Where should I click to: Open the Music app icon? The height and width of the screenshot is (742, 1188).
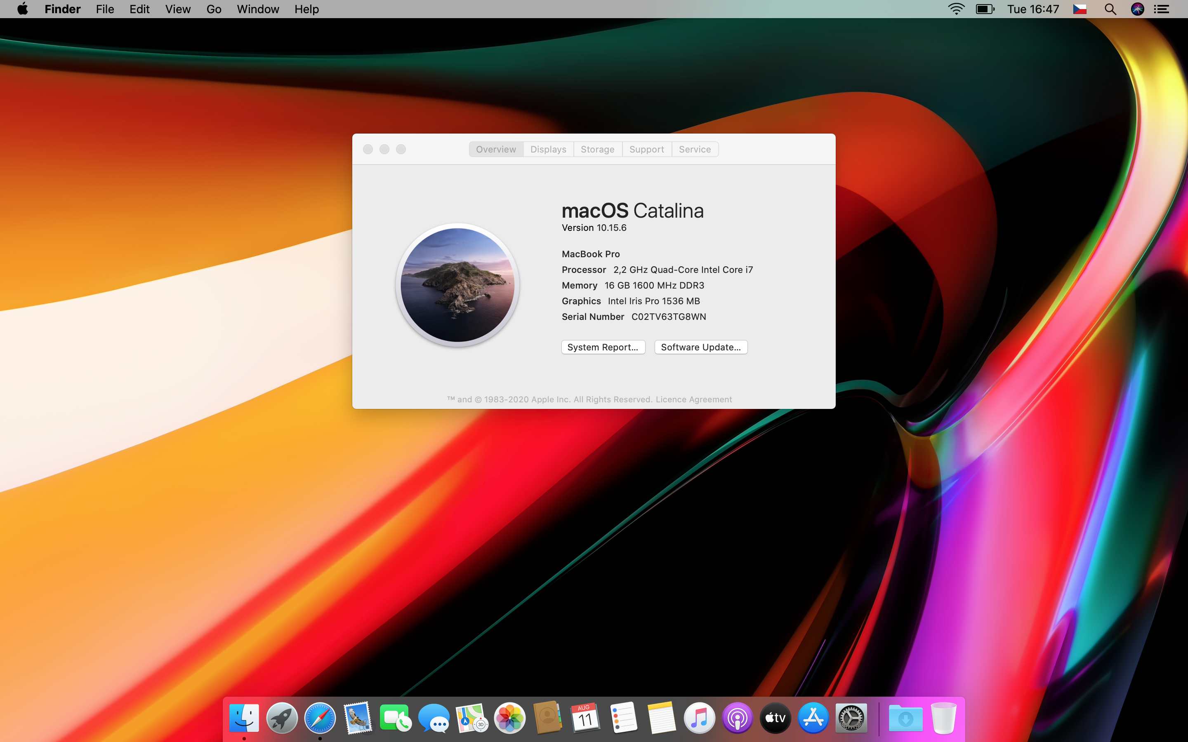700,718
